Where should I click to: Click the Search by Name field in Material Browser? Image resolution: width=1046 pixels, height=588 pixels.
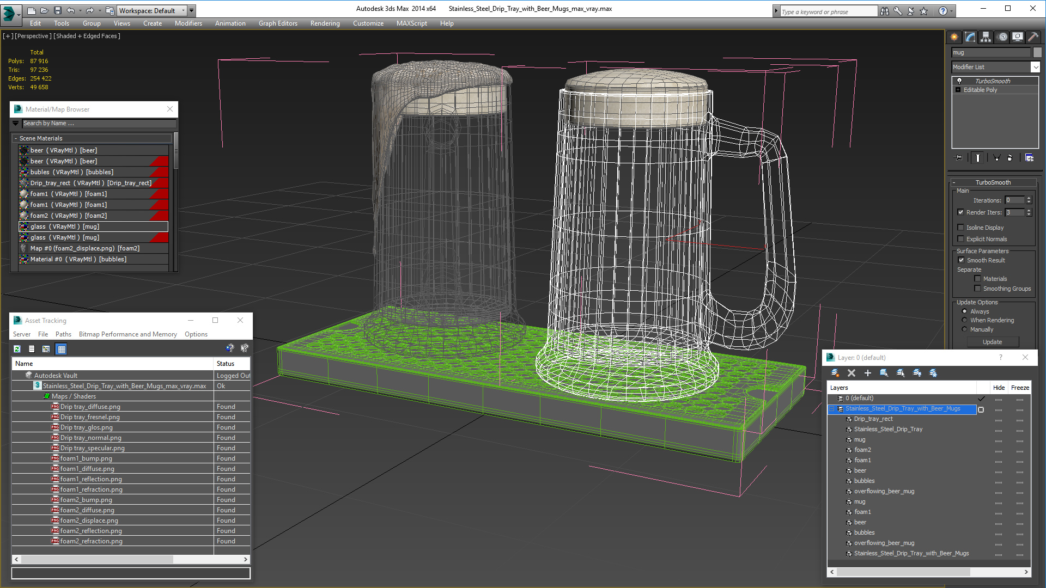click(x=99, y=124)
